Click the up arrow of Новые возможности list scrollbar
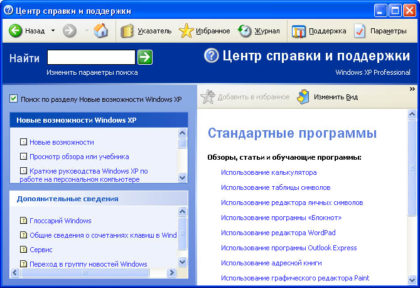420x288 pixels. [183, 133]
